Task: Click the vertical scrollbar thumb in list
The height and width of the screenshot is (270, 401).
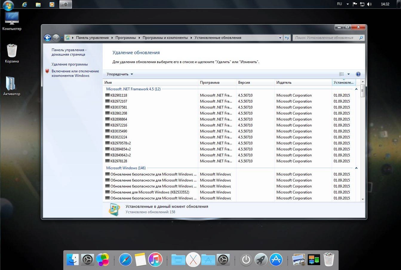Action: 363,91
